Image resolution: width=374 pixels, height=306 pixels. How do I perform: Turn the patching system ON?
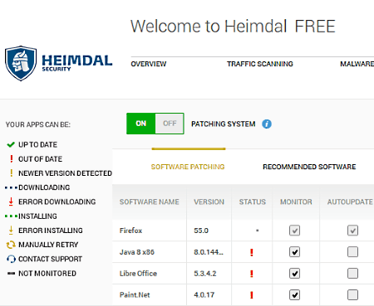[x=141, y=124]
